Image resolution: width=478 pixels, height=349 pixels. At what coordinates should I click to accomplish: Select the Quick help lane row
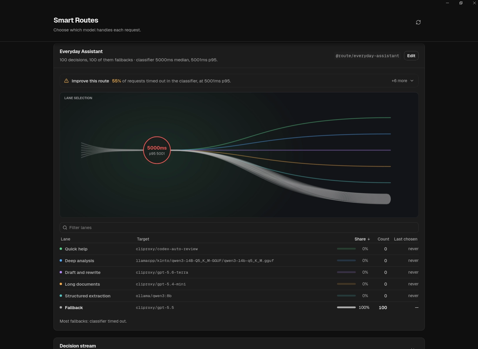(x=239, y=249)
